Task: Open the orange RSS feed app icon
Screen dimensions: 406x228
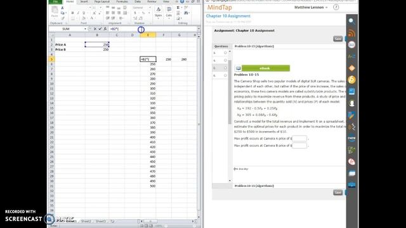Action: [x=351, y=33]
